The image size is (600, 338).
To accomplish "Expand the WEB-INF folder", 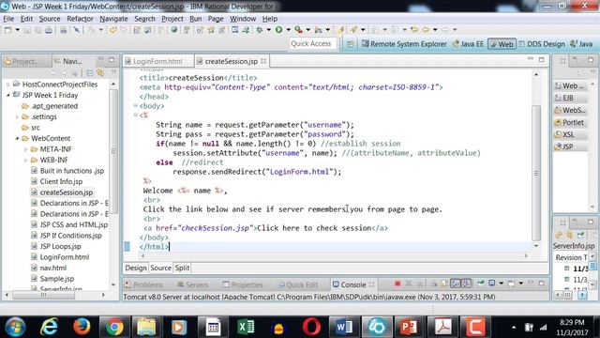I will pos(25,160).
